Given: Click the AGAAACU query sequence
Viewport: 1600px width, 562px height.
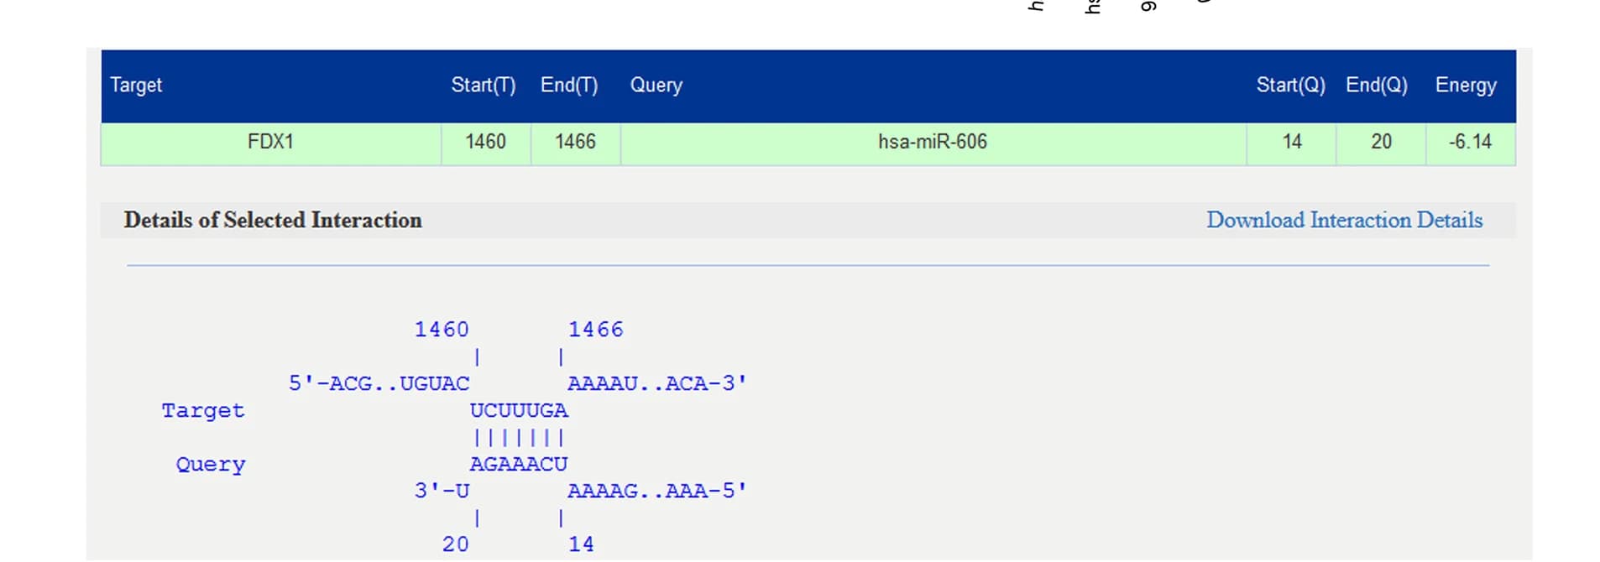Looking at the screenshot, I should (519, 464).
